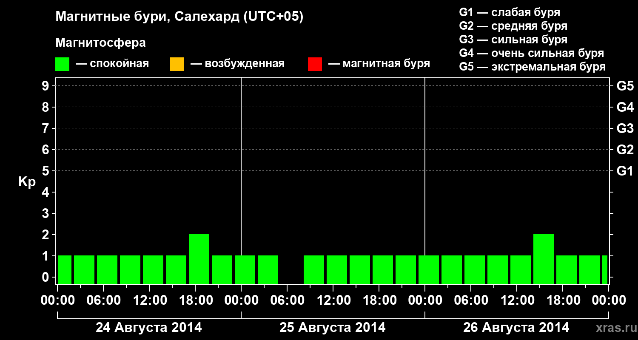Click the 21:00–00:00 bar on 24 August

pyautogui.click(x=222, y=269)
